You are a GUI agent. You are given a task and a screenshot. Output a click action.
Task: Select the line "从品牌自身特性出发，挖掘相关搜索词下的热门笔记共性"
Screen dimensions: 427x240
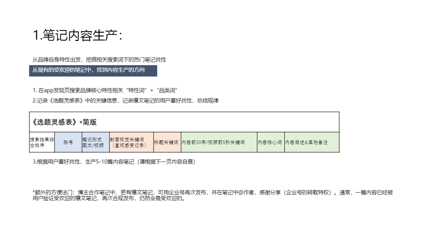tap(99, 60)
